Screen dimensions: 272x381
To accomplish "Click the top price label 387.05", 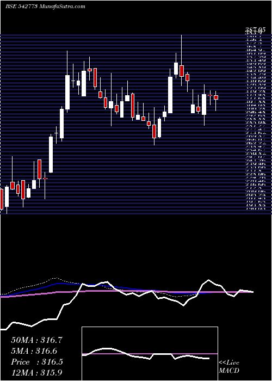I will 254,30.
